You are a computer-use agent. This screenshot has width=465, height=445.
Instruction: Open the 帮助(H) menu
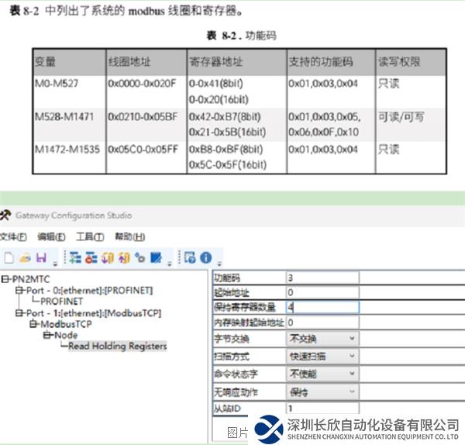point(129,236)
